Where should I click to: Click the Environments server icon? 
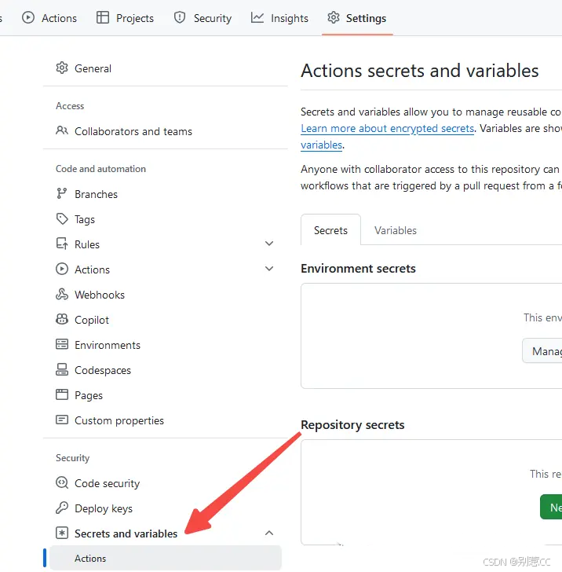tap(62, 344)
